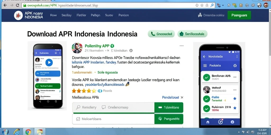Click the green icon of Bnolanan ADB
This screenshot has height=135, width=271.
point(206,77)
